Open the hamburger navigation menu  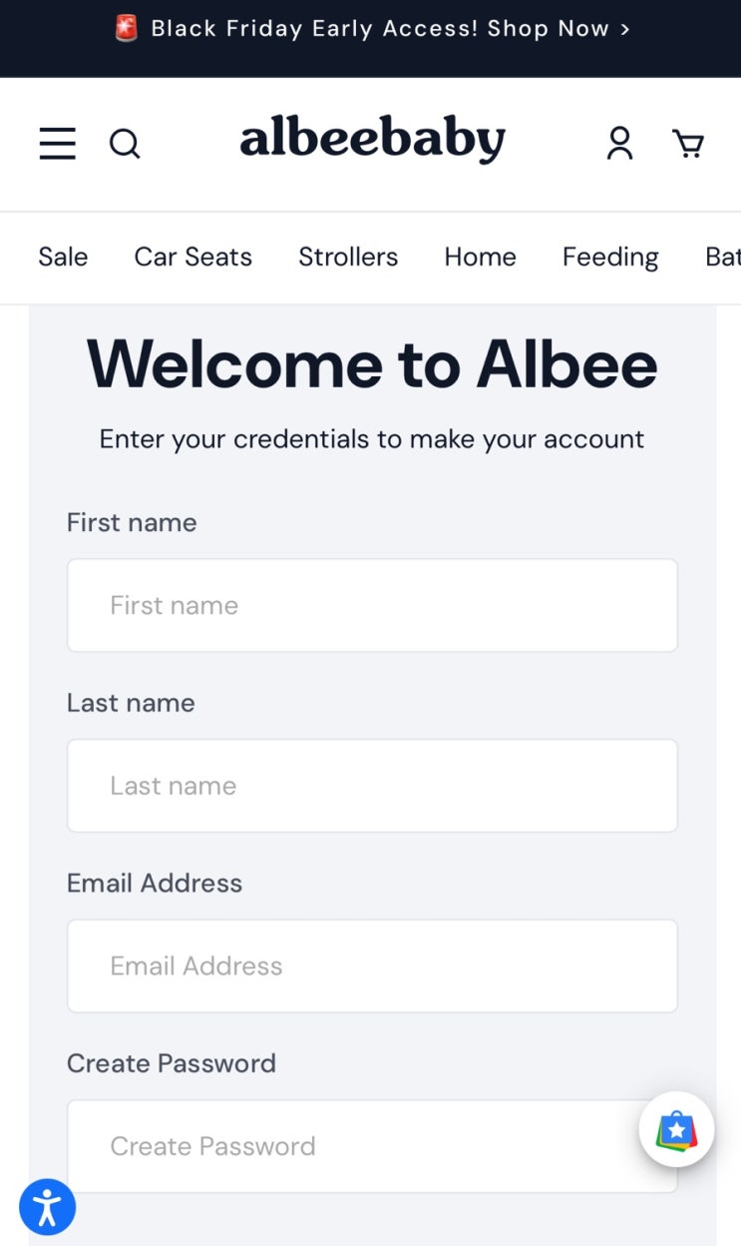click(58, 144)
